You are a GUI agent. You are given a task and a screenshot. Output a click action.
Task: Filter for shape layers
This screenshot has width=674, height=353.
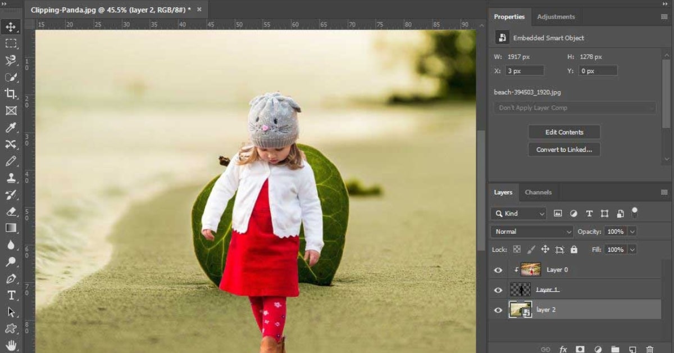pyautogui.click(x=604, y=214)
